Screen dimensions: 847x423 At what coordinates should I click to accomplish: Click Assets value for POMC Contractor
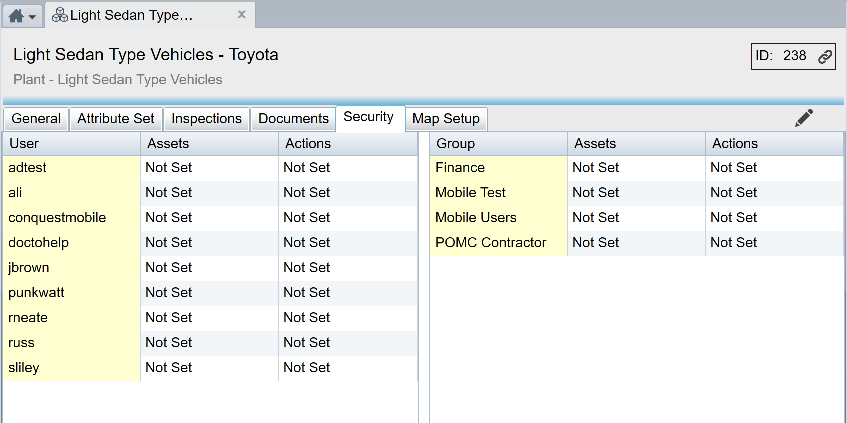click(x=637, y=243)
